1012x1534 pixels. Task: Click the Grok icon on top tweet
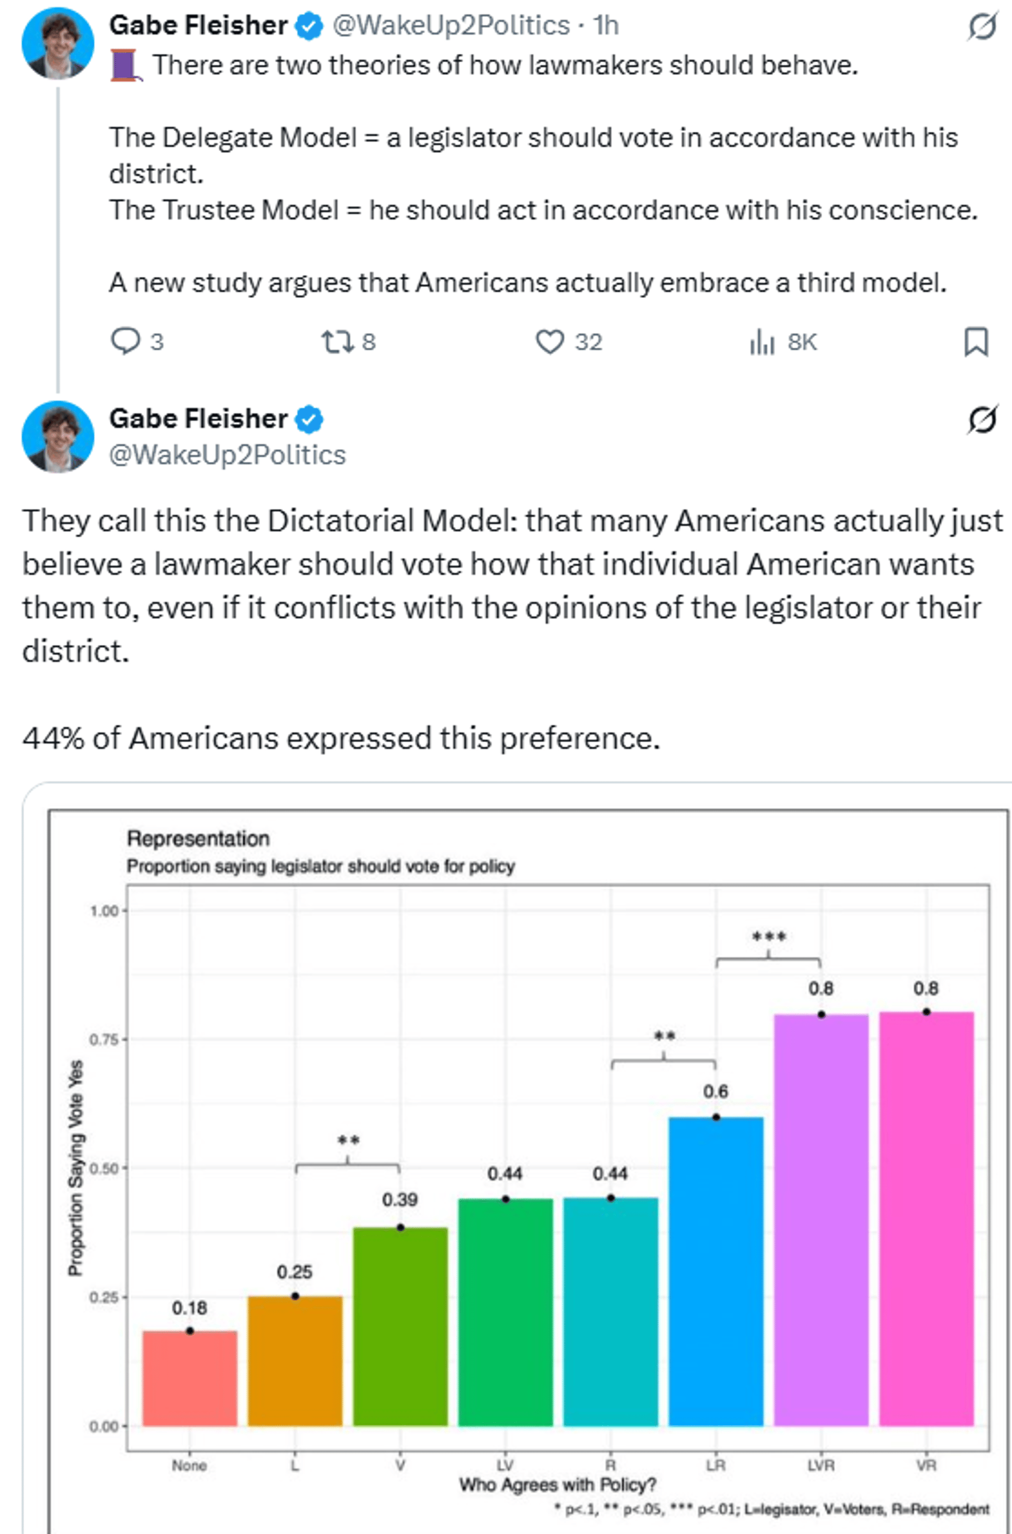click(981, 26)
